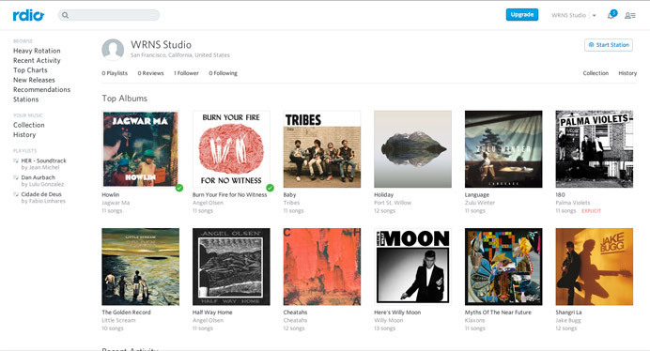Click the Howlin album title
Screen dimensions: 650x351
click(x=110, y=195)
